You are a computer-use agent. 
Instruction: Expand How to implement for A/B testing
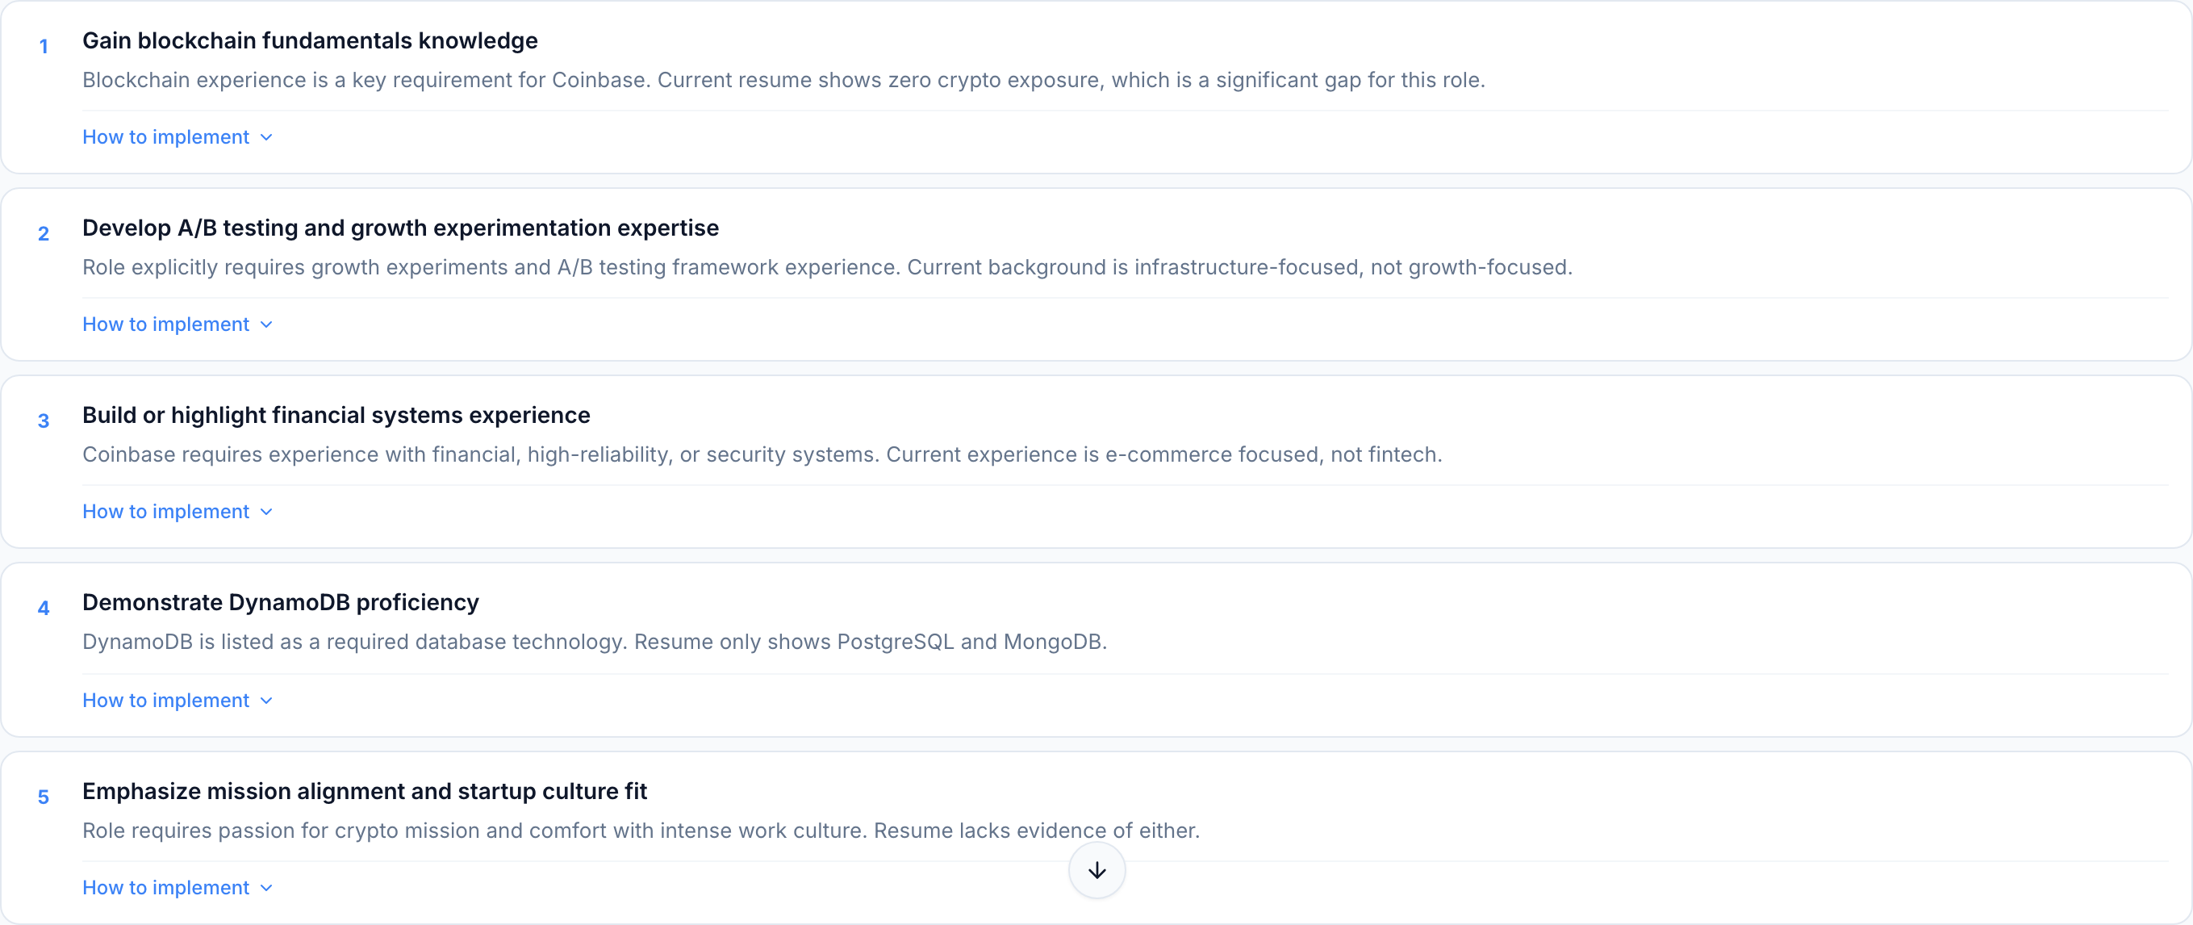(x=166, y=324)
